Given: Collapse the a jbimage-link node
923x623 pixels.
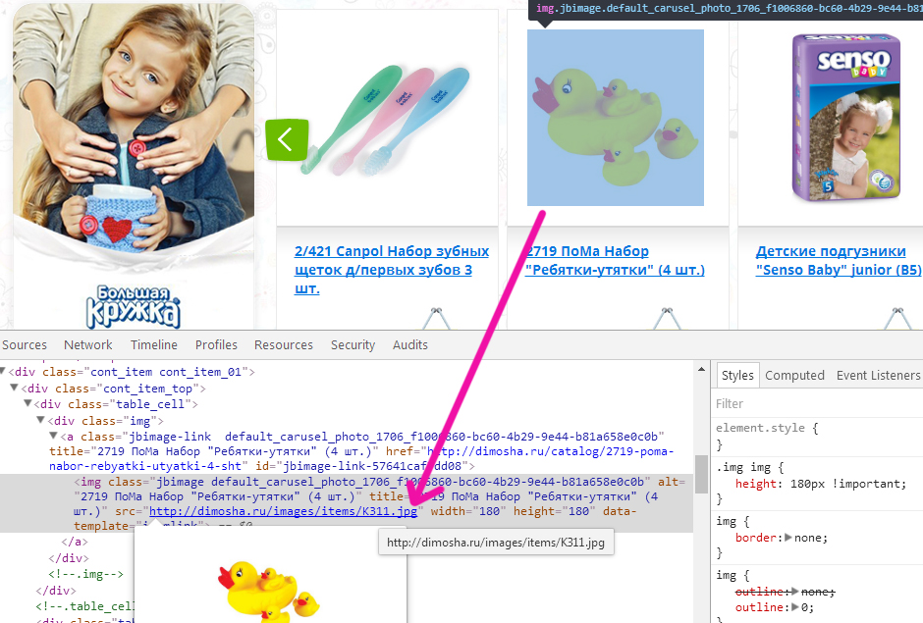Looking at the screenshot, I should pos(54,436).
